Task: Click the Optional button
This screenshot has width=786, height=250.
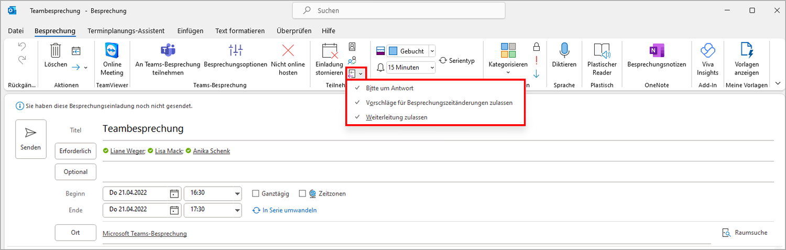Action: coord(75,171)
